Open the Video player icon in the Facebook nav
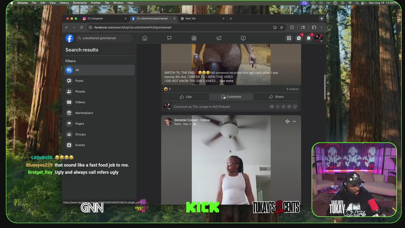The width and height of the screenshot is (405, 228). (243, 38)
